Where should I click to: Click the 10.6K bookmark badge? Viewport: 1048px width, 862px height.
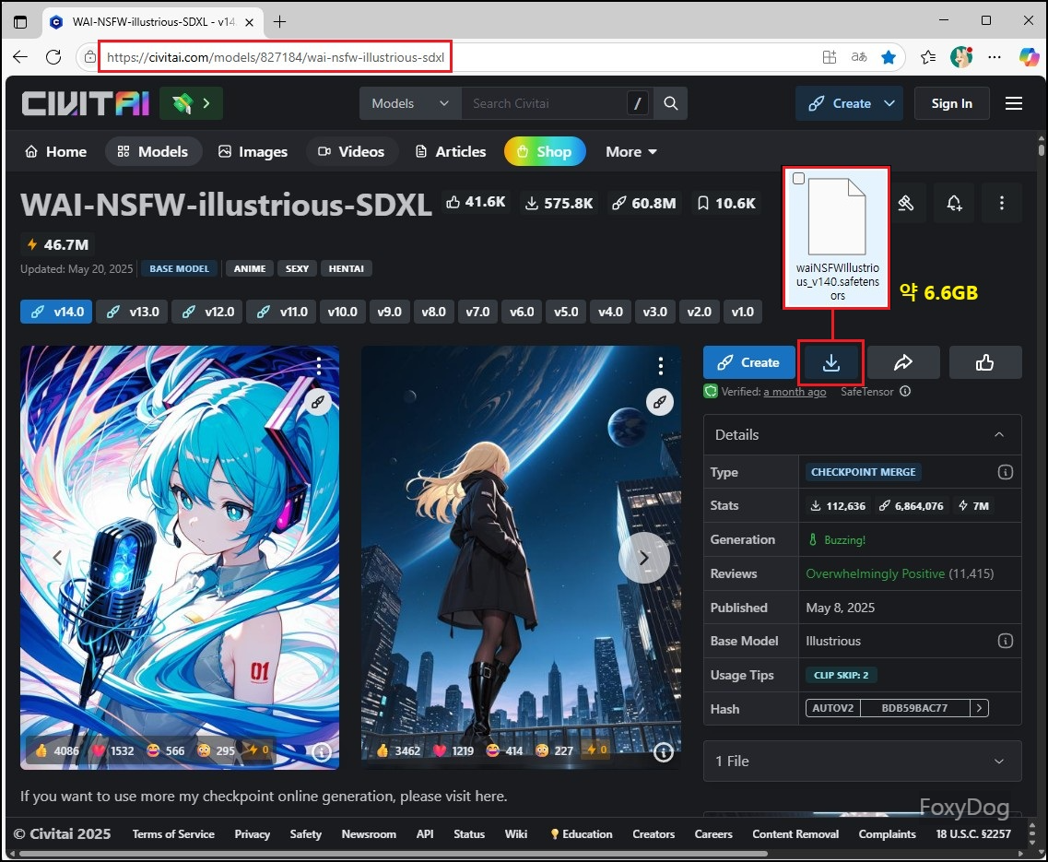(725, 203)
